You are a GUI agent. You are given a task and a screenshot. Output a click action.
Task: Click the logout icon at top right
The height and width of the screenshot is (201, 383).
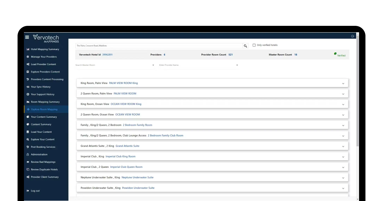(x=353, y=36)
